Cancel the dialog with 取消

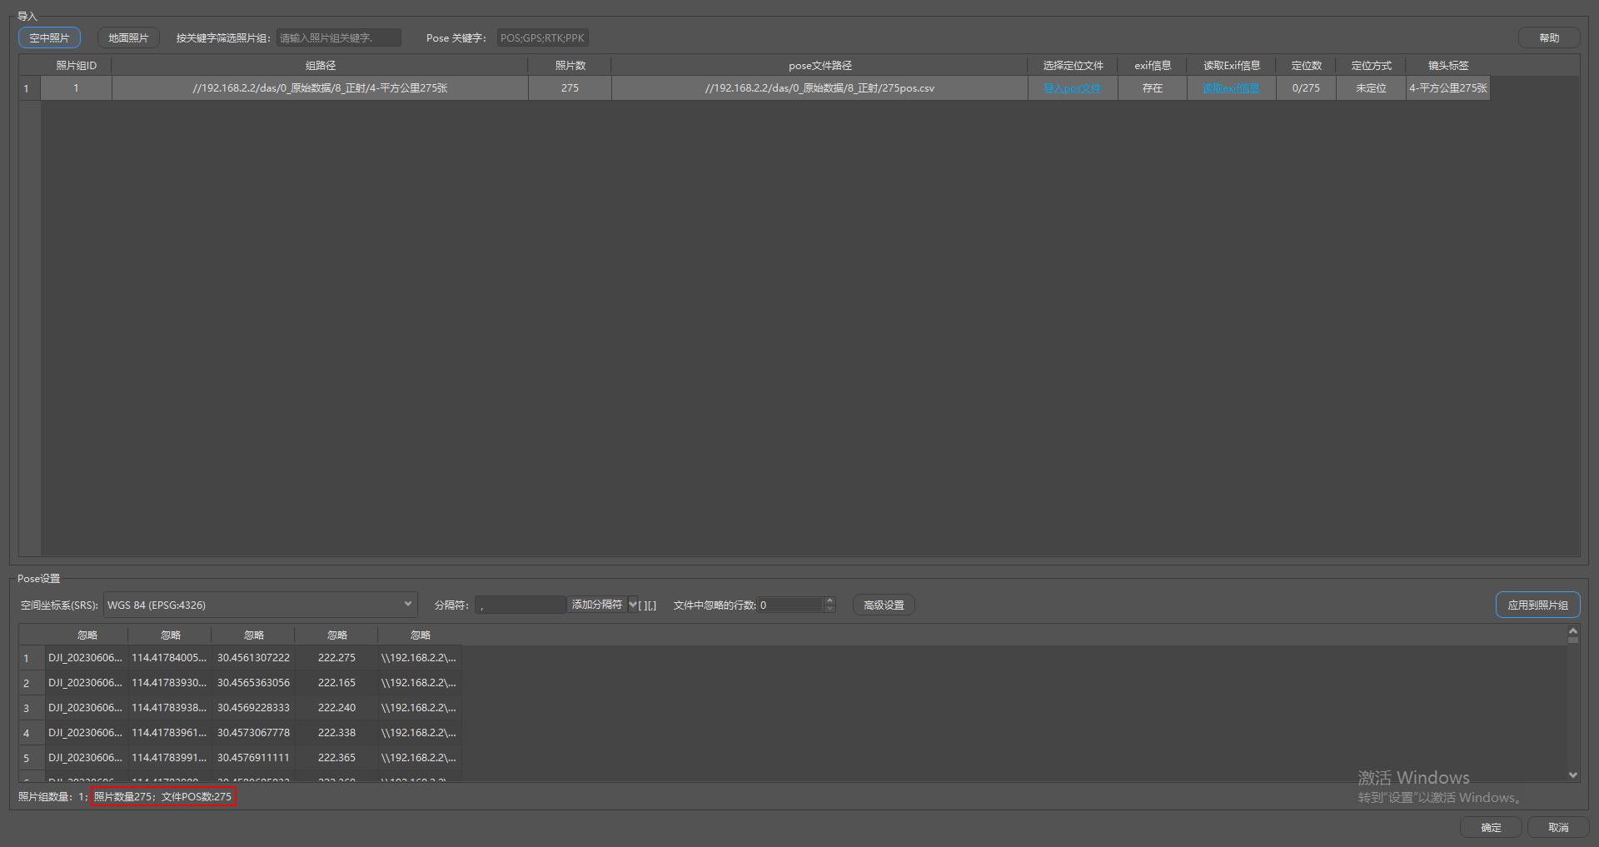click(x=1557, y=827)
